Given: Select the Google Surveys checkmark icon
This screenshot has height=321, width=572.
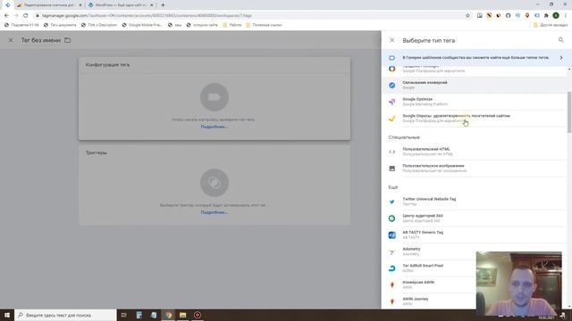Looking at the screenshot, I should (391, 119).
